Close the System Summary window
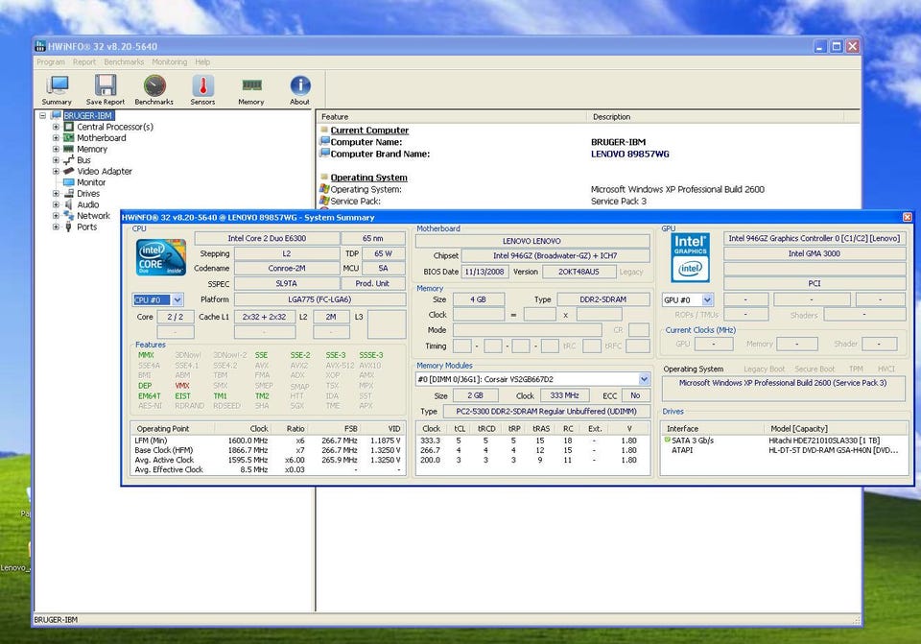Viewport: 921px width, 644px height. coord(908,218)
